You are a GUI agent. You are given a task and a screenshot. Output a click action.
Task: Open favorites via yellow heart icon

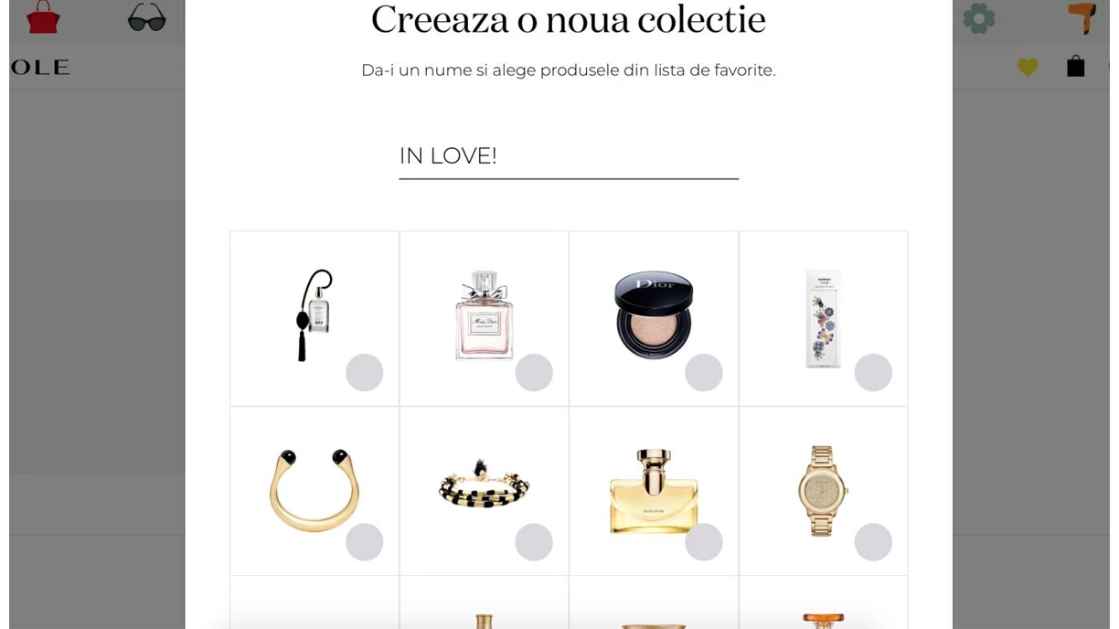tap(1028, 67)
